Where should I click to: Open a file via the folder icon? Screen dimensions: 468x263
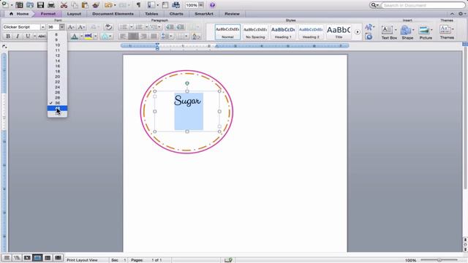pyautogui.click(x=30, y=5)
